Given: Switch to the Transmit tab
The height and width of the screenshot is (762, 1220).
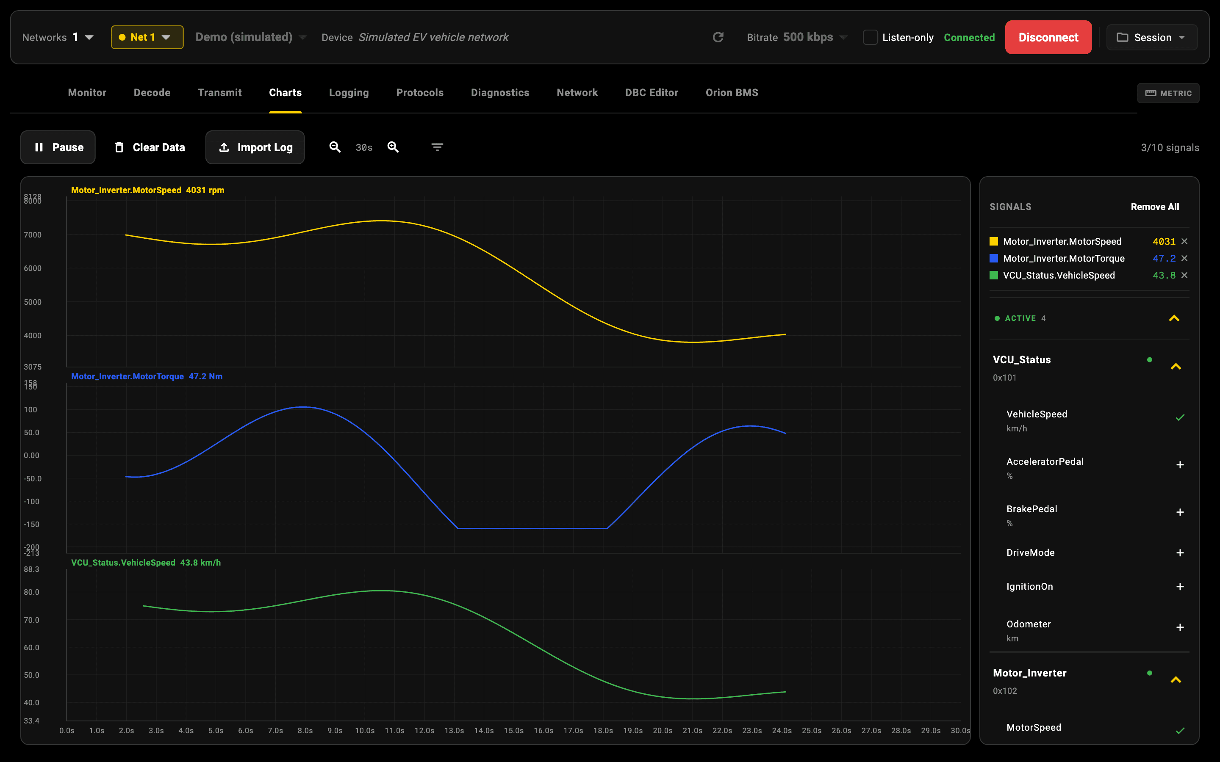Looking at the screenshot, I should 220,93.
